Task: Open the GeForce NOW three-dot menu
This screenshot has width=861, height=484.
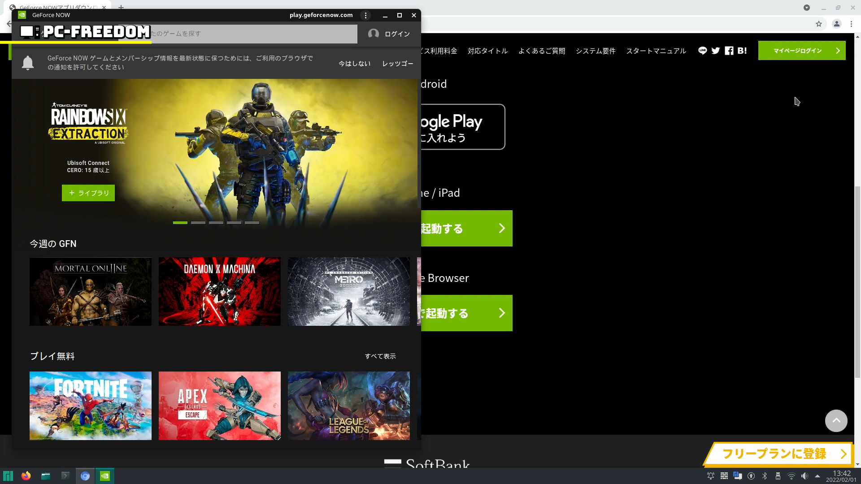Action: coord(366,15)
